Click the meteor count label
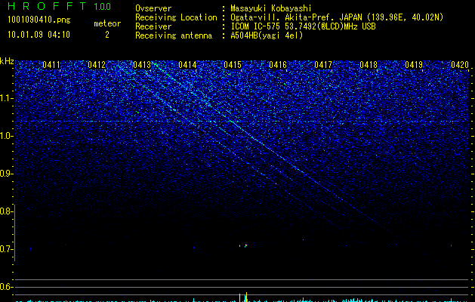This screenshot has height=302, width=475. [107, 23]
